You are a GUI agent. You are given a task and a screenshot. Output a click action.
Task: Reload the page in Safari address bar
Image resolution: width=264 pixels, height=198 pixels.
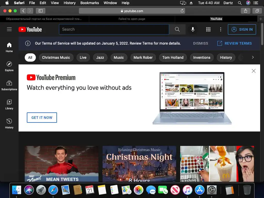click(x=182, y=11)
